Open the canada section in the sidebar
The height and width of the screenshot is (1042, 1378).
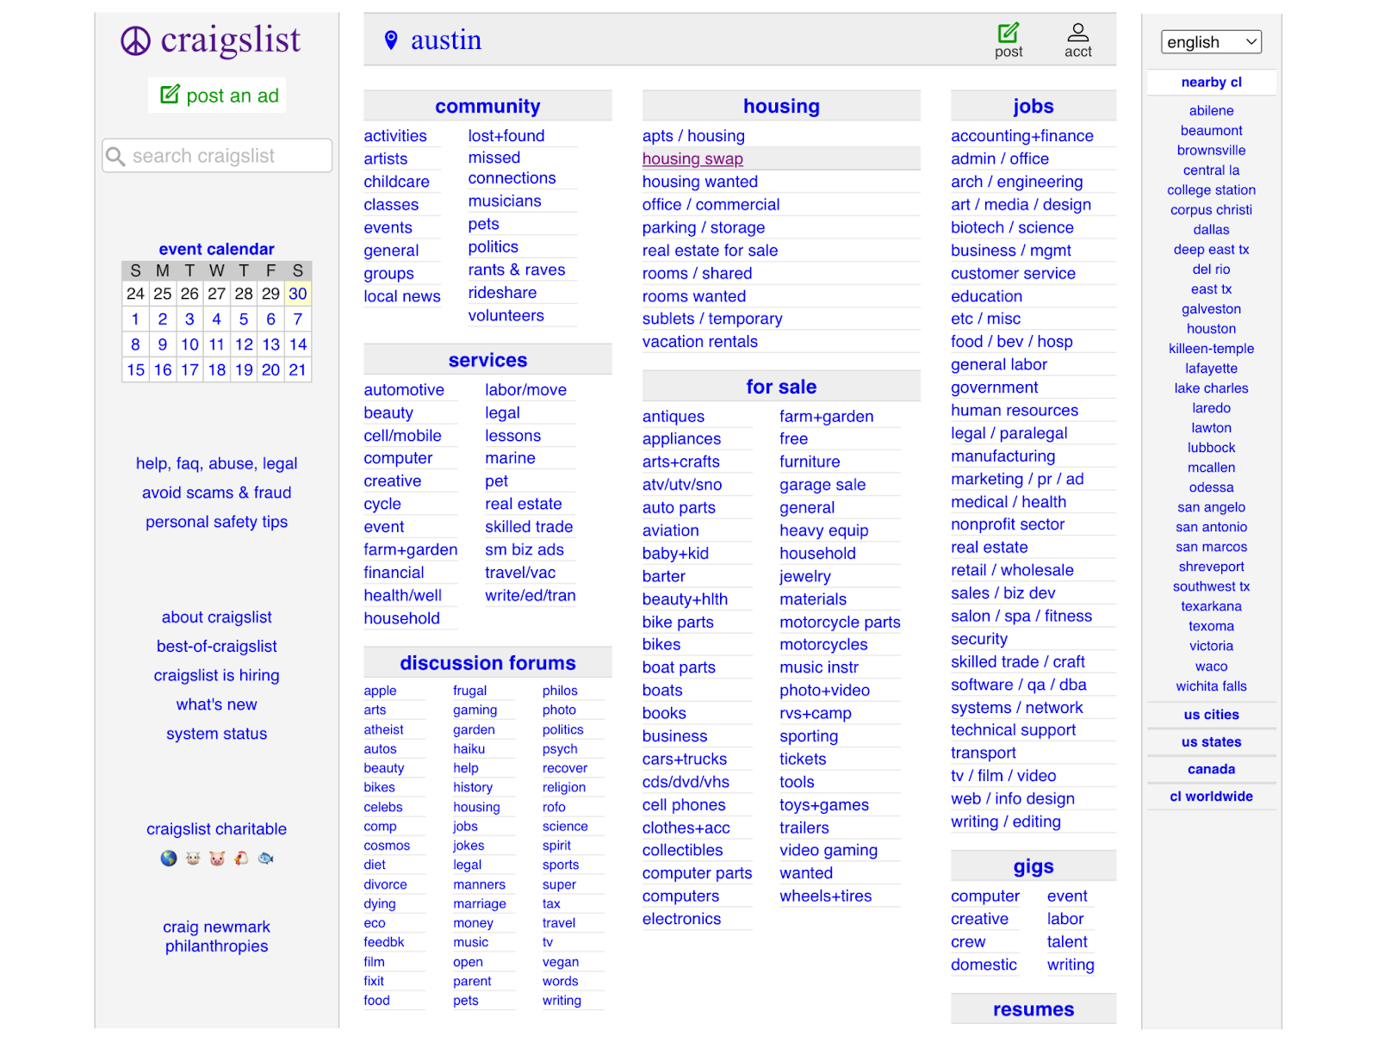(x=1211, y=768)
